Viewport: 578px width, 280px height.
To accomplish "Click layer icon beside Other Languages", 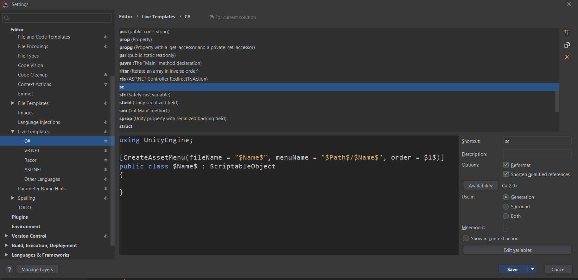I will [105, 179].
